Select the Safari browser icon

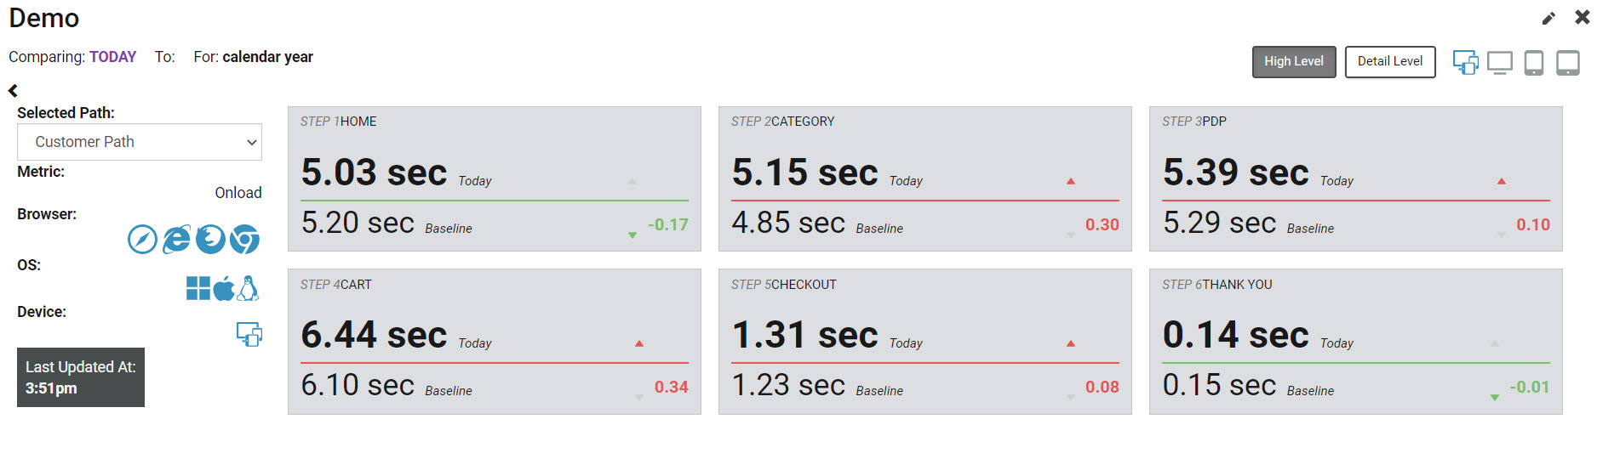tap(142, 240)
